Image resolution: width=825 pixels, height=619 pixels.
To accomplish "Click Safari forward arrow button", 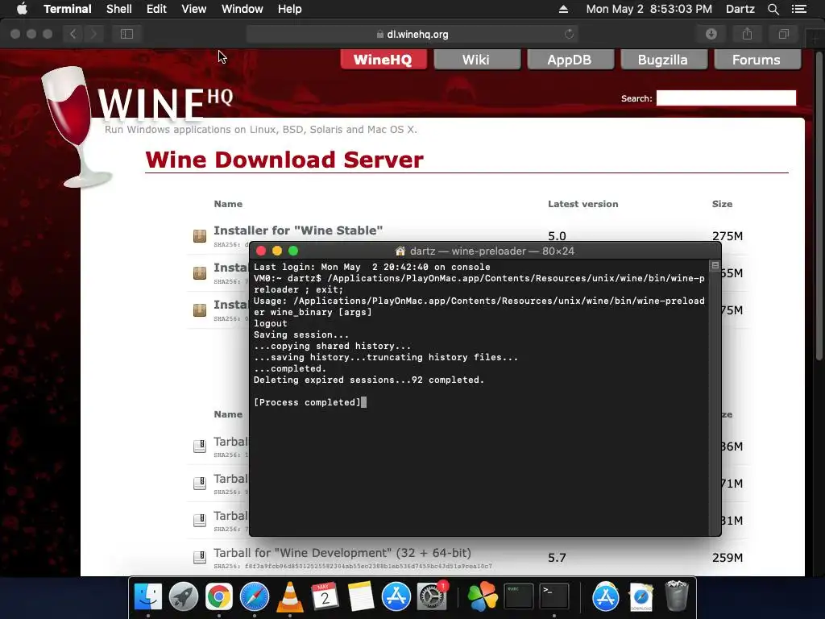I will pos(93,34).
